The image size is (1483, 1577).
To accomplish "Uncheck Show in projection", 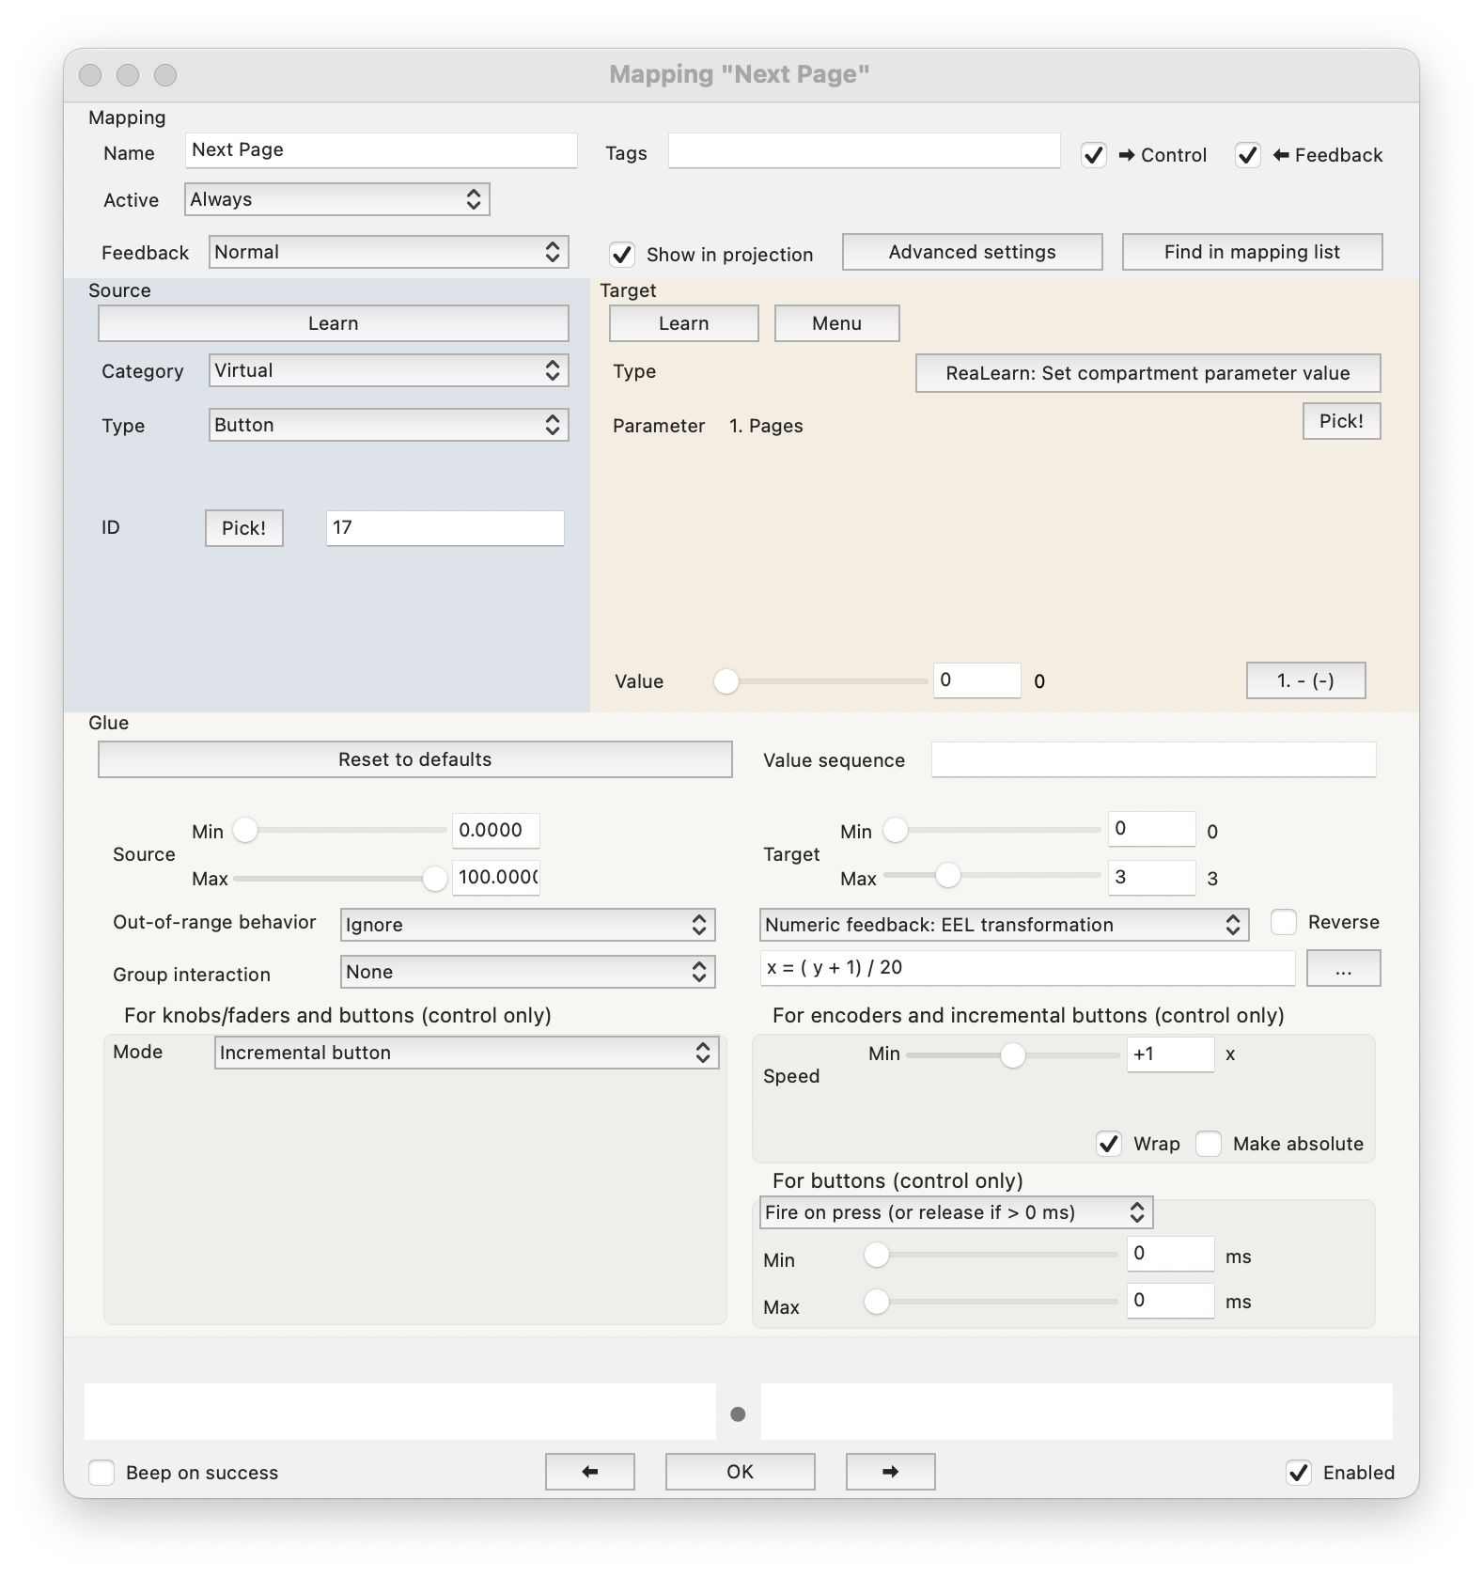I will pyautogui.click(x=621, y=255).
